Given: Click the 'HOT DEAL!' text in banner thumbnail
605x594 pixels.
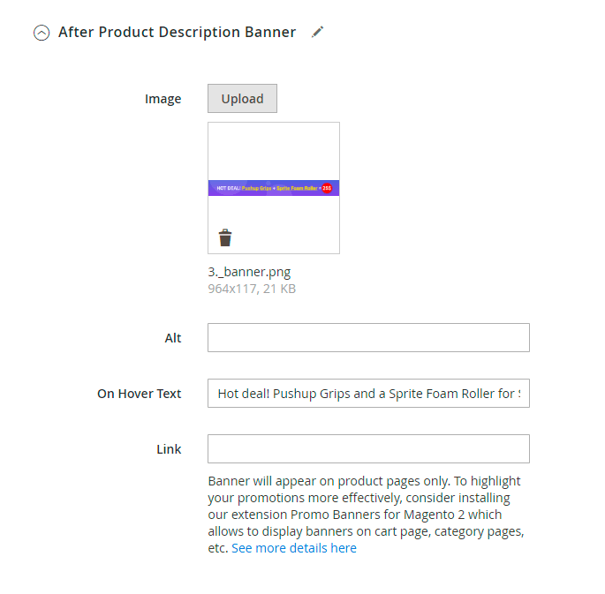Looking at the screenshot, I should [x=228, y=188].
